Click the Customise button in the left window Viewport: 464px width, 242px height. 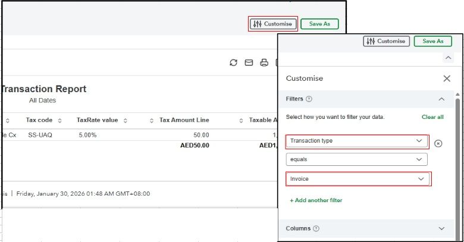[x=272, y=24]
